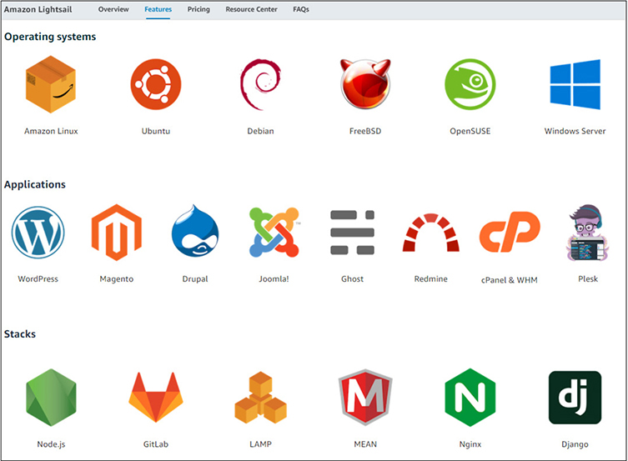This screenshot has height=461, width=628.
Task: Choose the cPanel & WHM icon
Action: (510, 233)
